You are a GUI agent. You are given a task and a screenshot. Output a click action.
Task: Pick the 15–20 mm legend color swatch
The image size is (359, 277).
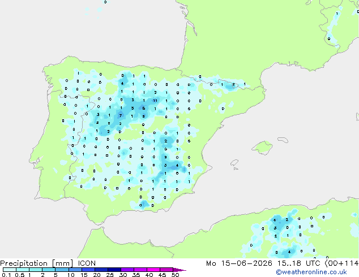coord(88,270)
